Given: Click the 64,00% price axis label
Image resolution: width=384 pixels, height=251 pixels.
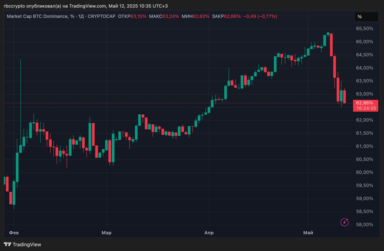Looking at the screenshot, I should click(364, 68).
